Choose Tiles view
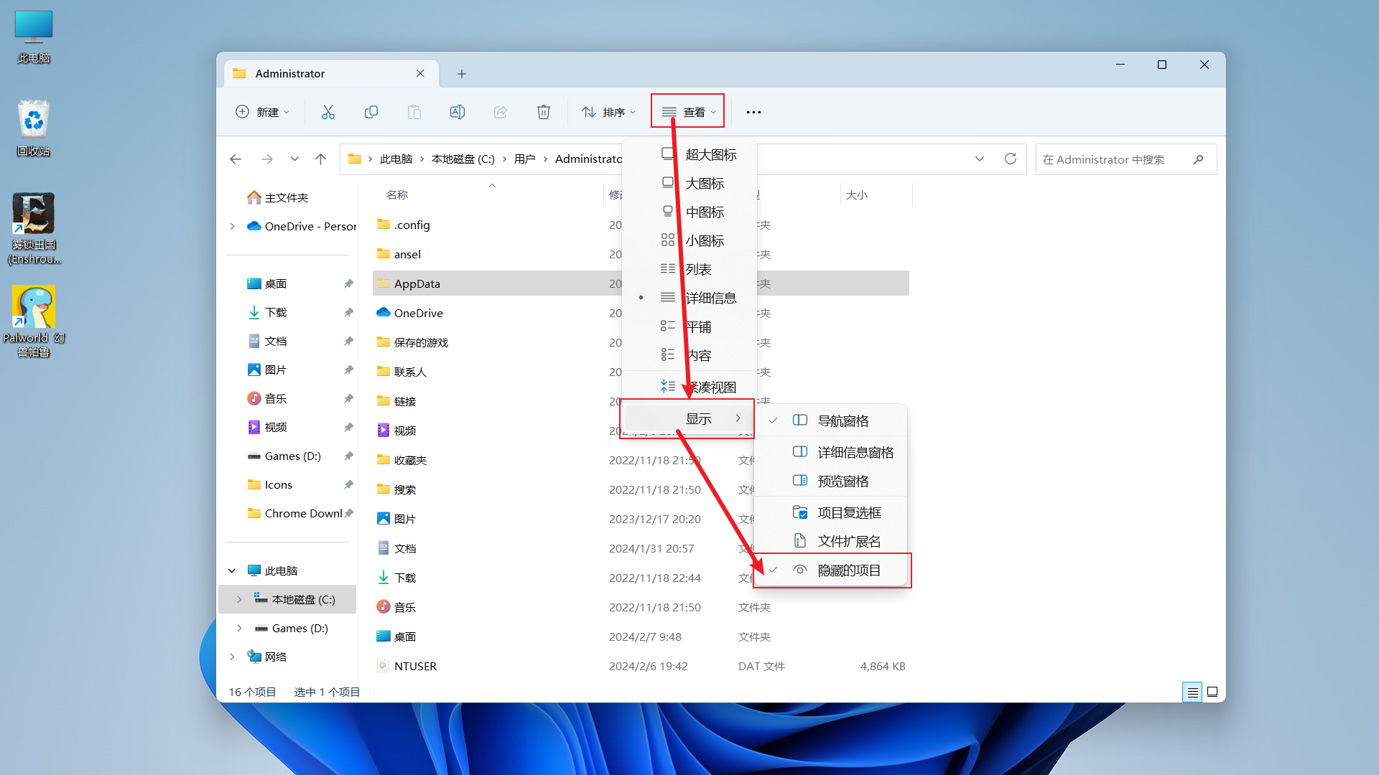 (x=689, y=327)
